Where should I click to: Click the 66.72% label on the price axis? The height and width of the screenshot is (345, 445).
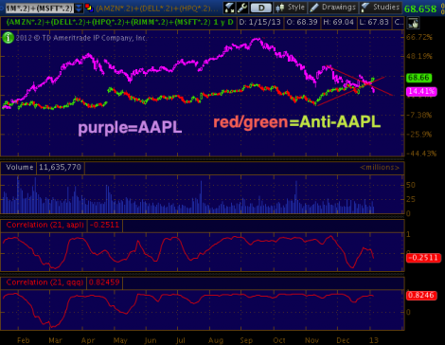(418, 37)
